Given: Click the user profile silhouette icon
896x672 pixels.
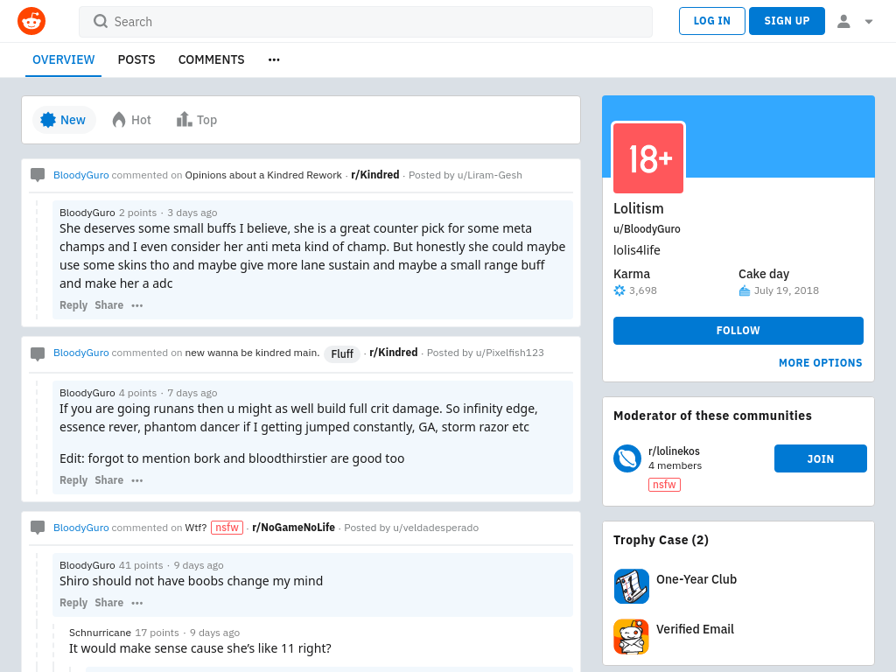Looking at the screenshot, I should pos(843,21).
